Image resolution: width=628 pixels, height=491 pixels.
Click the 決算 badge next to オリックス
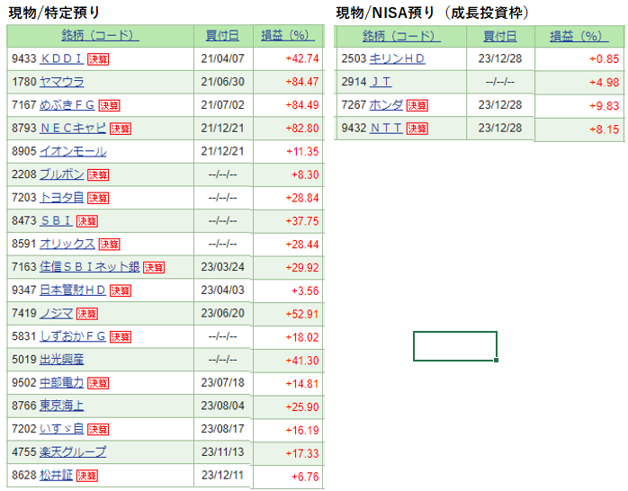click(x=110, y=245)
